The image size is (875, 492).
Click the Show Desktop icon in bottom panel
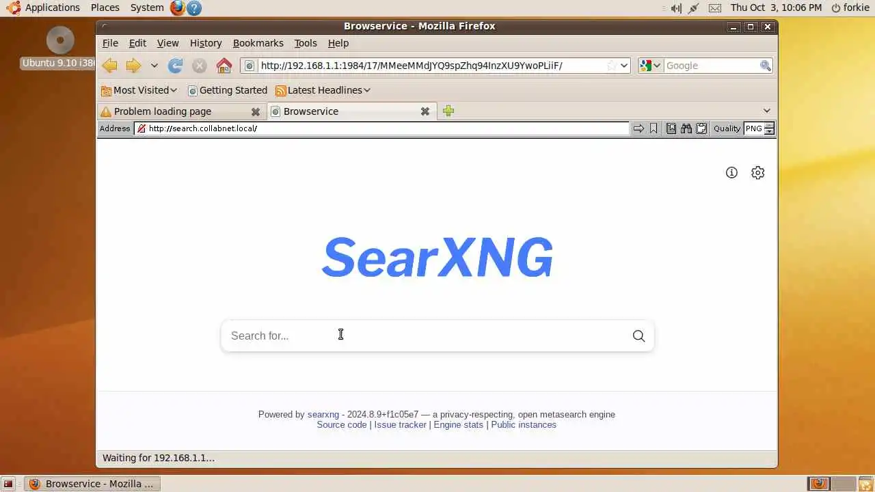pyautogui.click(x=8, y=484)
